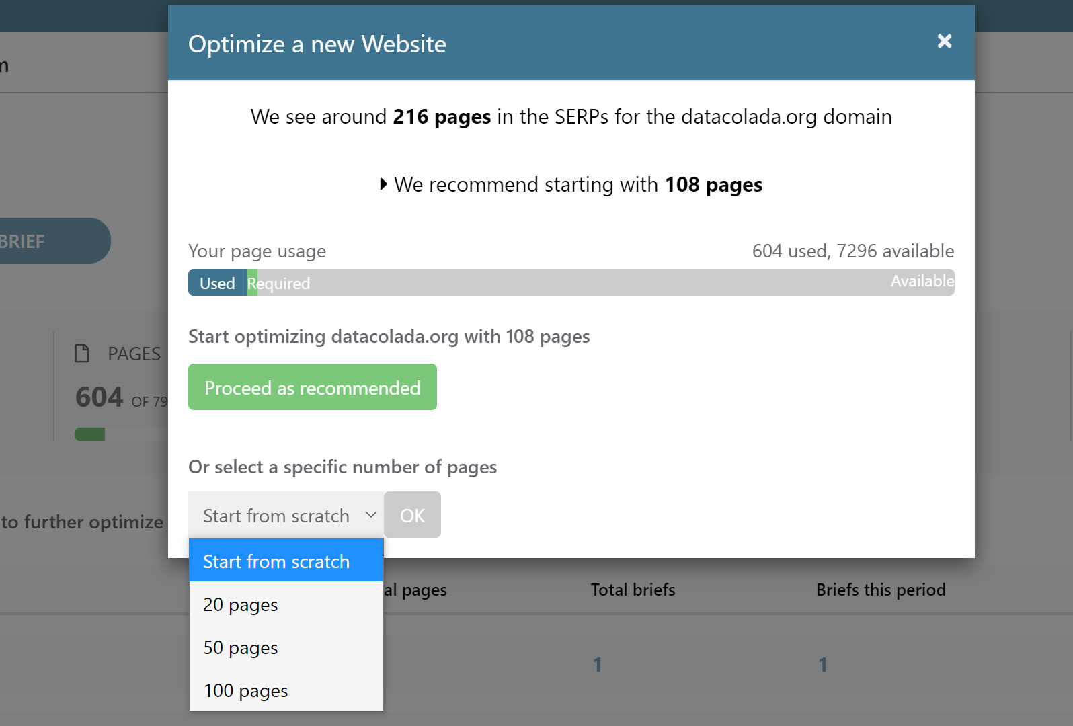Expand the recommendation details triangle

[x=384, y=184]
